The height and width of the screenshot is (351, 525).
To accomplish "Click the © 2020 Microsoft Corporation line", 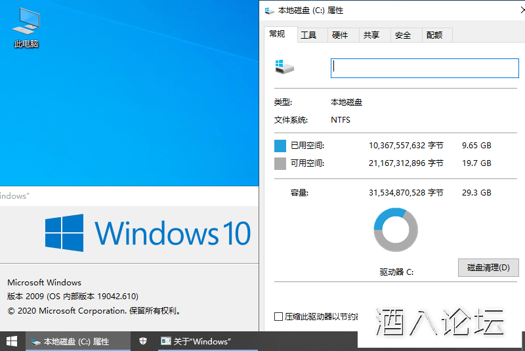I will point(94,311).
